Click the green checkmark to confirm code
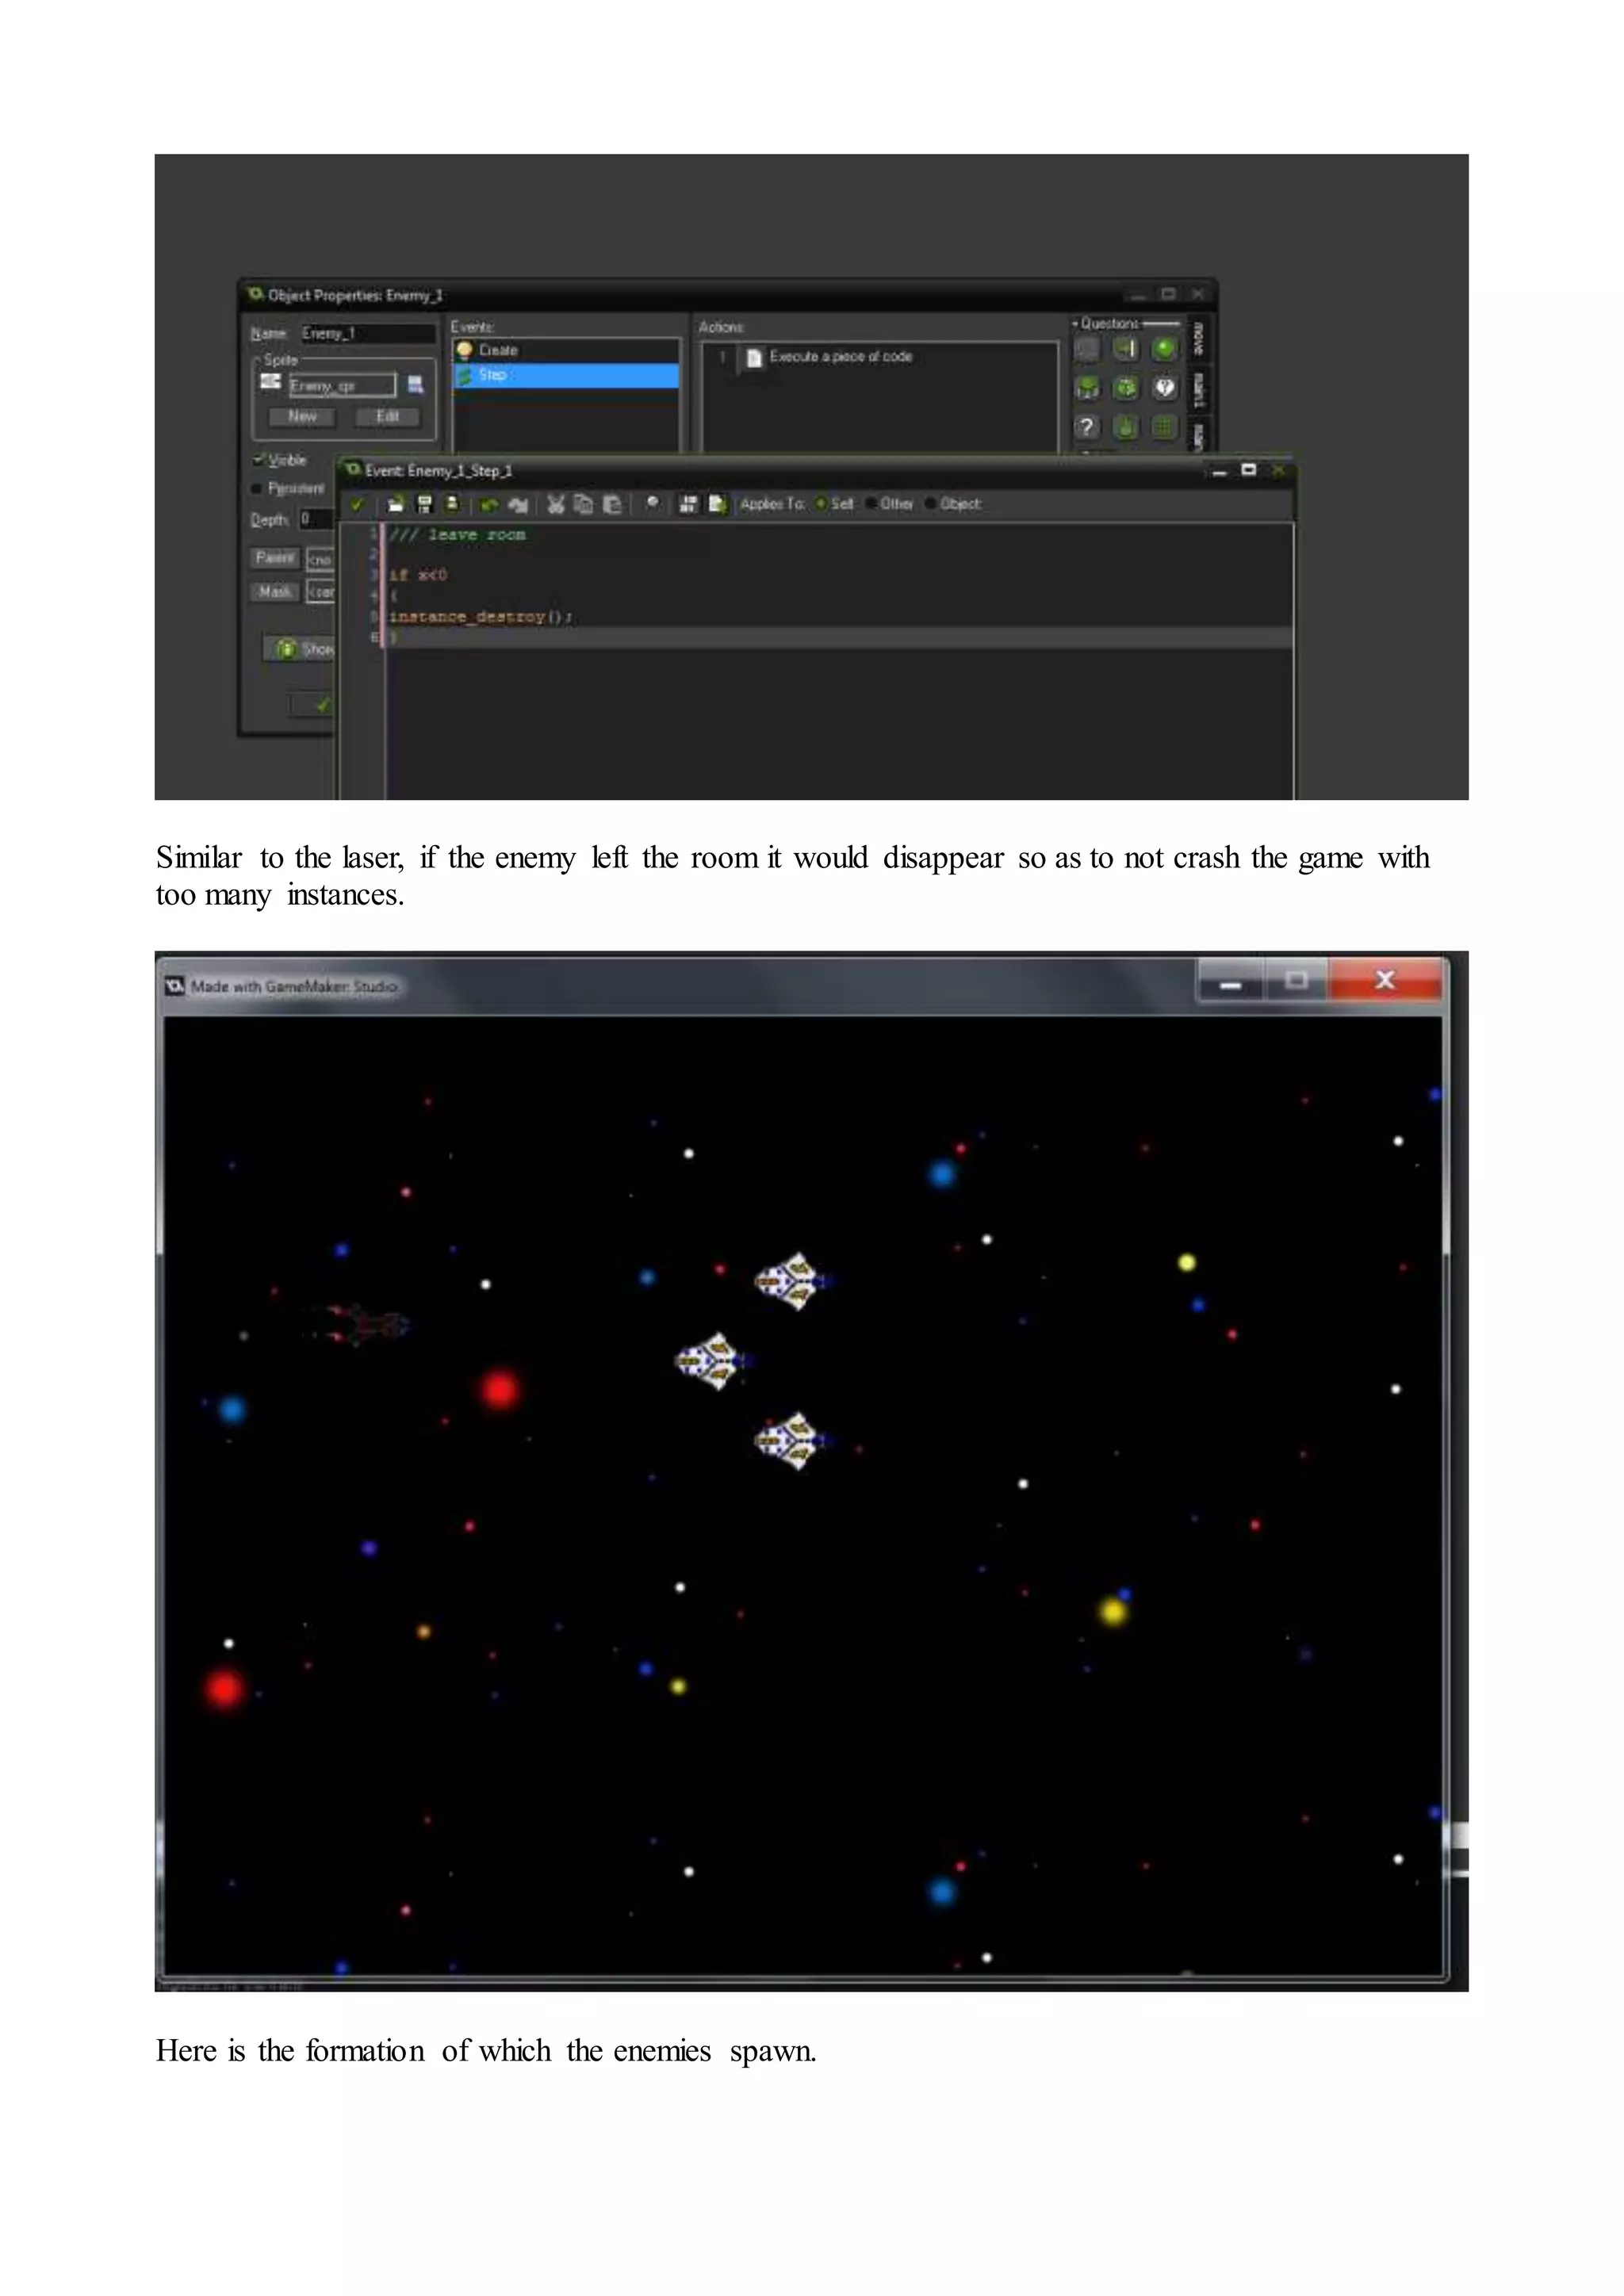The image size is (1624, 2296). point(358,505)
